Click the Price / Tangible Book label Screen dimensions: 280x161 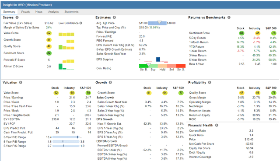coord(17,115)
